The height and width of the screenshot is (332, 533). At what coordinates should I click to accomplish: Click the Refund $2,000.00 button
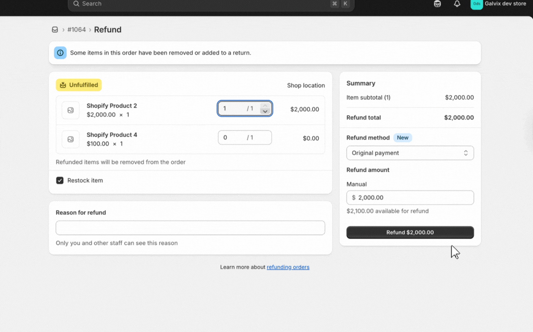[410, 232]
